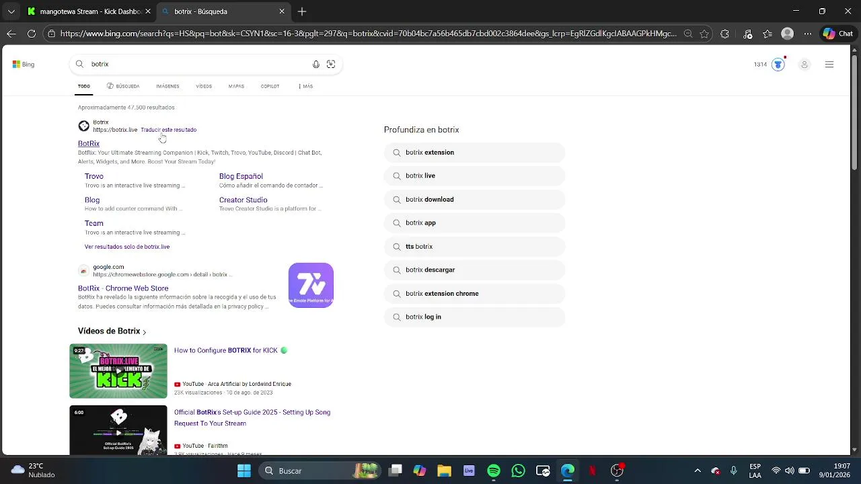Open Microsoft Rewards points icon
The width and height of the screenshot is (861, 484).
pos(778,65)
